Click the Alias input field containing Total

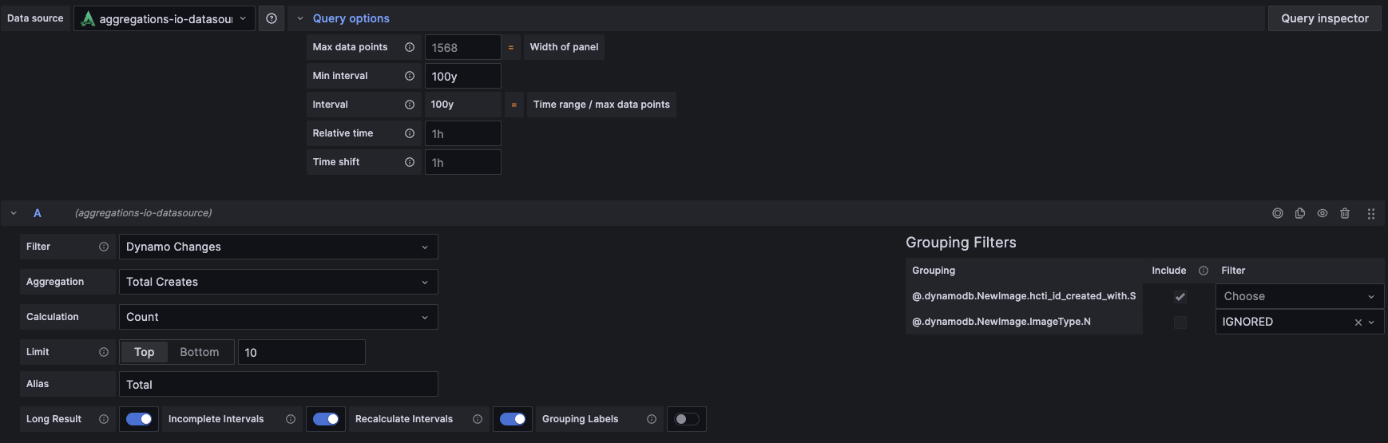click(278, 384)
